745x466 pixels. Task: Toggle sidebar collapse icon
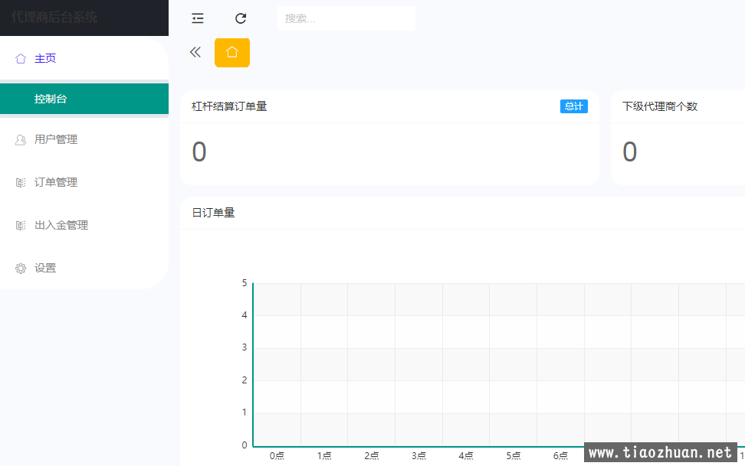click(198, 18)
